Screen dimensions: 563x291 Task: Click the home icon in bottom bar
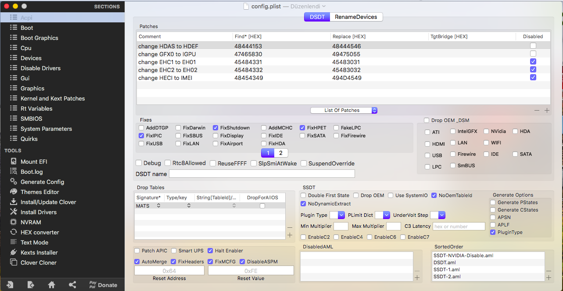[x=51, y=285]
